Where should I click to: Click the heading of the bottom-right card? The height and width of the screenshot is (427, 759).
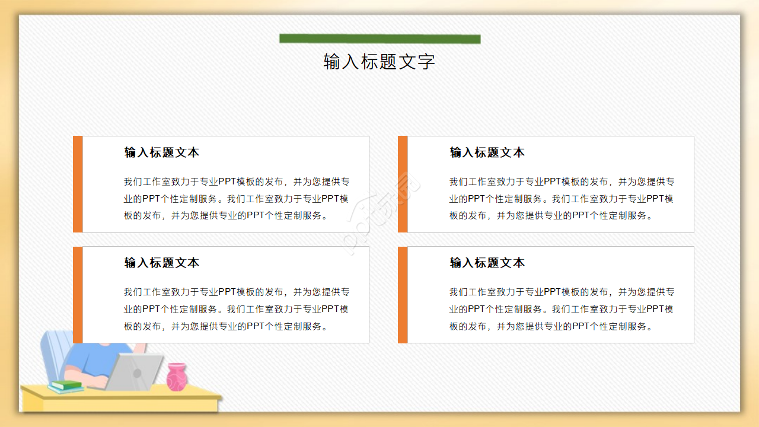point(487,263)
